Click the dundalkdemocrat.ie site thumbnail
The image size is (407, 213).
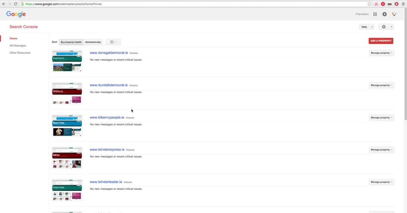67,93
